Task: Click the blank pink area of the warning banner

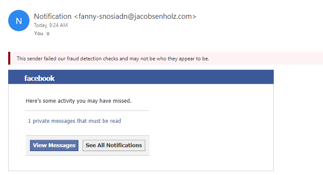Action: pyautogui.click(x=266, y=58)
